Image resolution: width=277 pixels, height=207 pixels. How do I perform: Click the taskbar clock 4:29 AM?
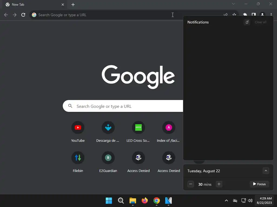(264, 201)
